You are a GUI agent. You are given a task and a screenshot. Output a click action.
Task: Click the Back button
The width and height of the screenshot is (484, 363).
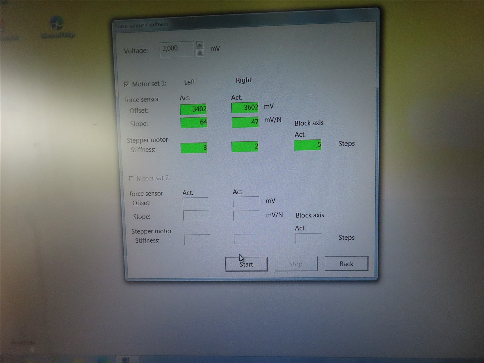pyautogui.click(x=346, y=264)
